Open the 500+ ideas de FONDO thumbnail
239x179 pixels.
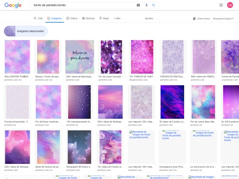[x=204, y=57]
